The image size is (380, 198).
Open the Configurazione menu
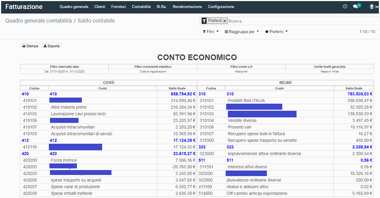[221, 7]
